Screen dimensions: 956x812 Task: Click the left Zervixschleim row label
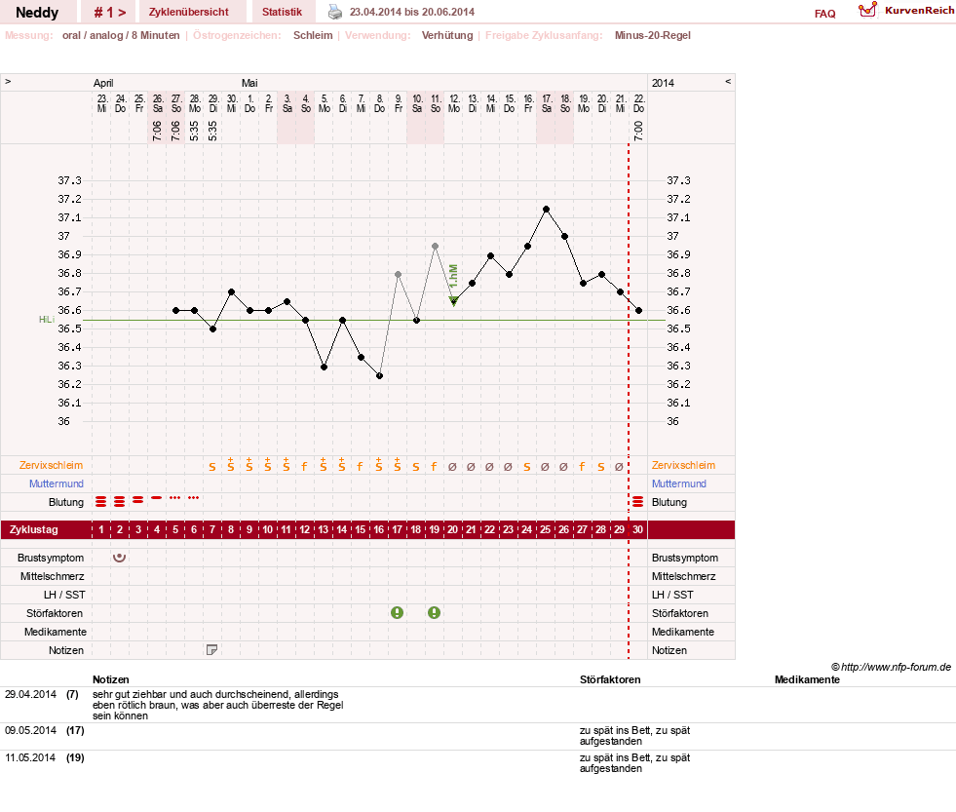click(52, 465)
